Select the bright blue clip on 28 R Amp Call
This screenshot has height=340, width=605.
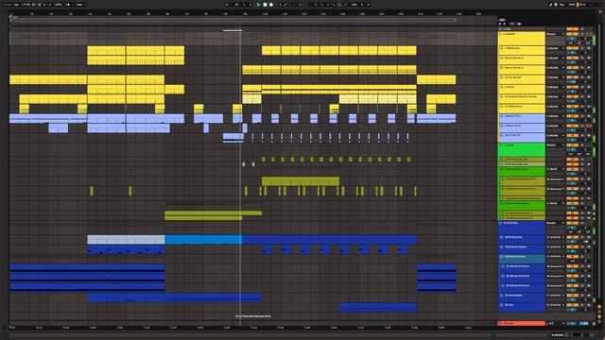tap(203, 239)
